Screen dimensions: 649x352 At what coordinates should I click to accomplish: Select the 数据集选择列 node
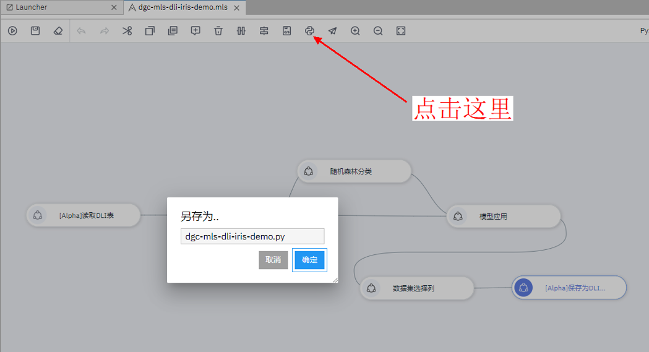point(417,288)
